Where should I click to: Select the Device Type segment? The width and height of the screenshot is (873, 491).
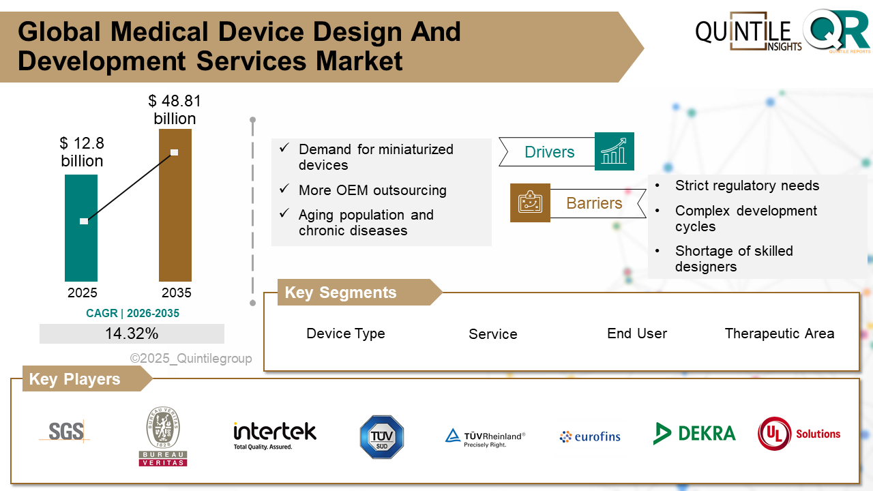click(x=345, y=333)
